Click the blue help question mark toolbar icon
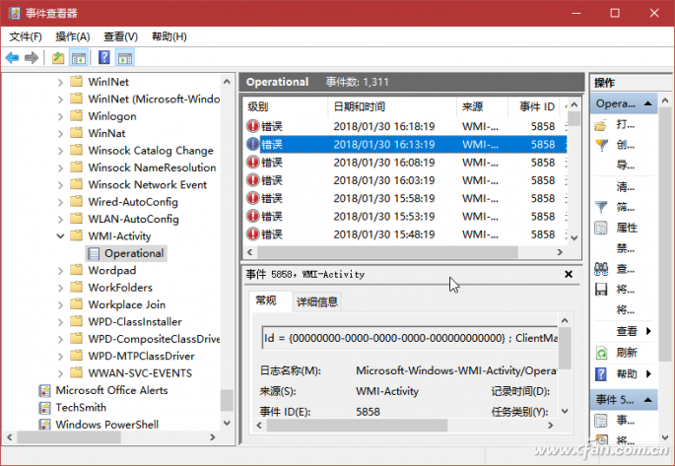Screen dimensions: 675x466 [x=103, y=57]
